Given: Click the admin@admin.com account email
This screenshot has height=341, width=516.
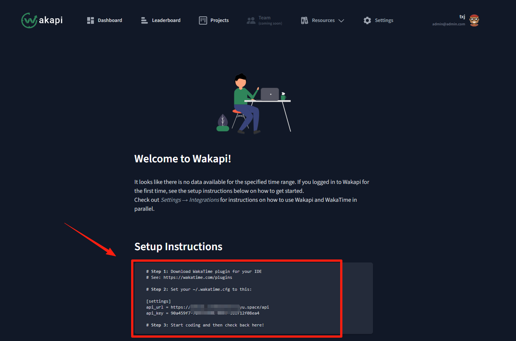Looking at the screenshot, I should (449, 24).
